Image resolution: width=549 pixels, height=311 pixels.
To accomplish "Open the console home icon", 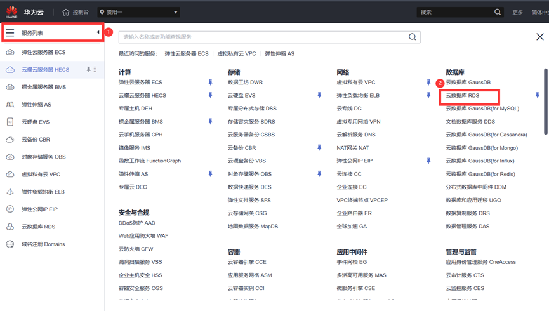I will coord(66,12).
